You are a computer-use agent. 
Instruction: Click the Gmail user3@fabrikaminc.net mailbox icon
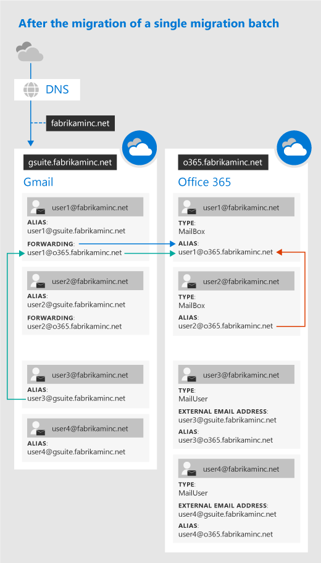point(38,375)
